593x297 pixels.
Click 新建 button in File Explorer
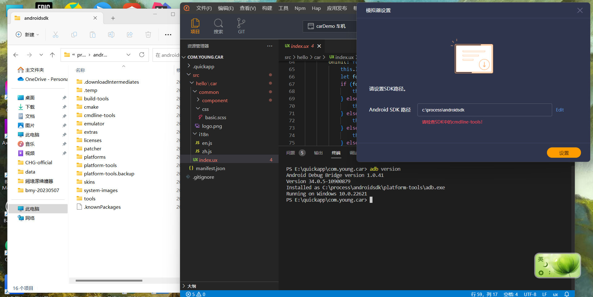(27, 35)
